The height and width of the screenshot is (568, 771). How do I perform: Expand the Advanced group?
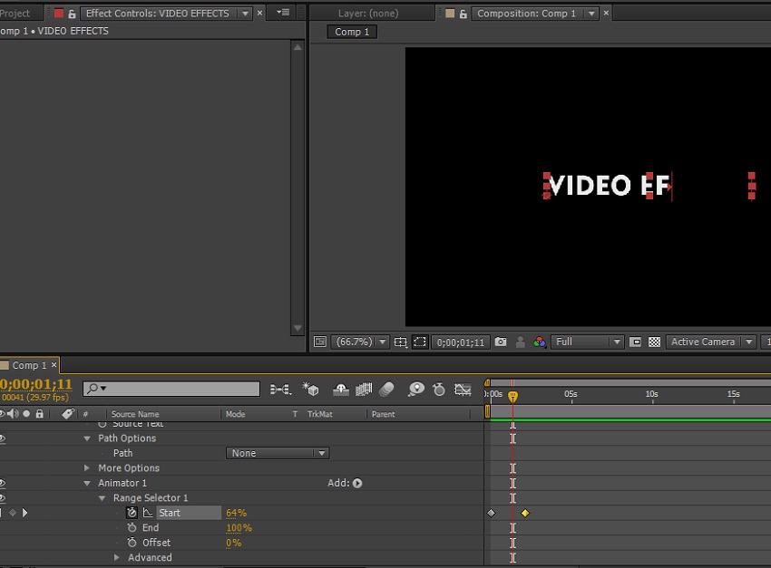(x=117, y=557)
